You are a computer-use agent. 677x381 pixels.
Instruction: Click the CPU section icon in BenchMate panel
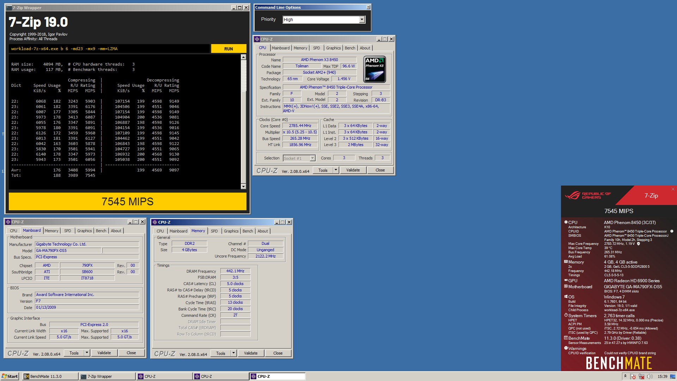[x=566, y=222]
